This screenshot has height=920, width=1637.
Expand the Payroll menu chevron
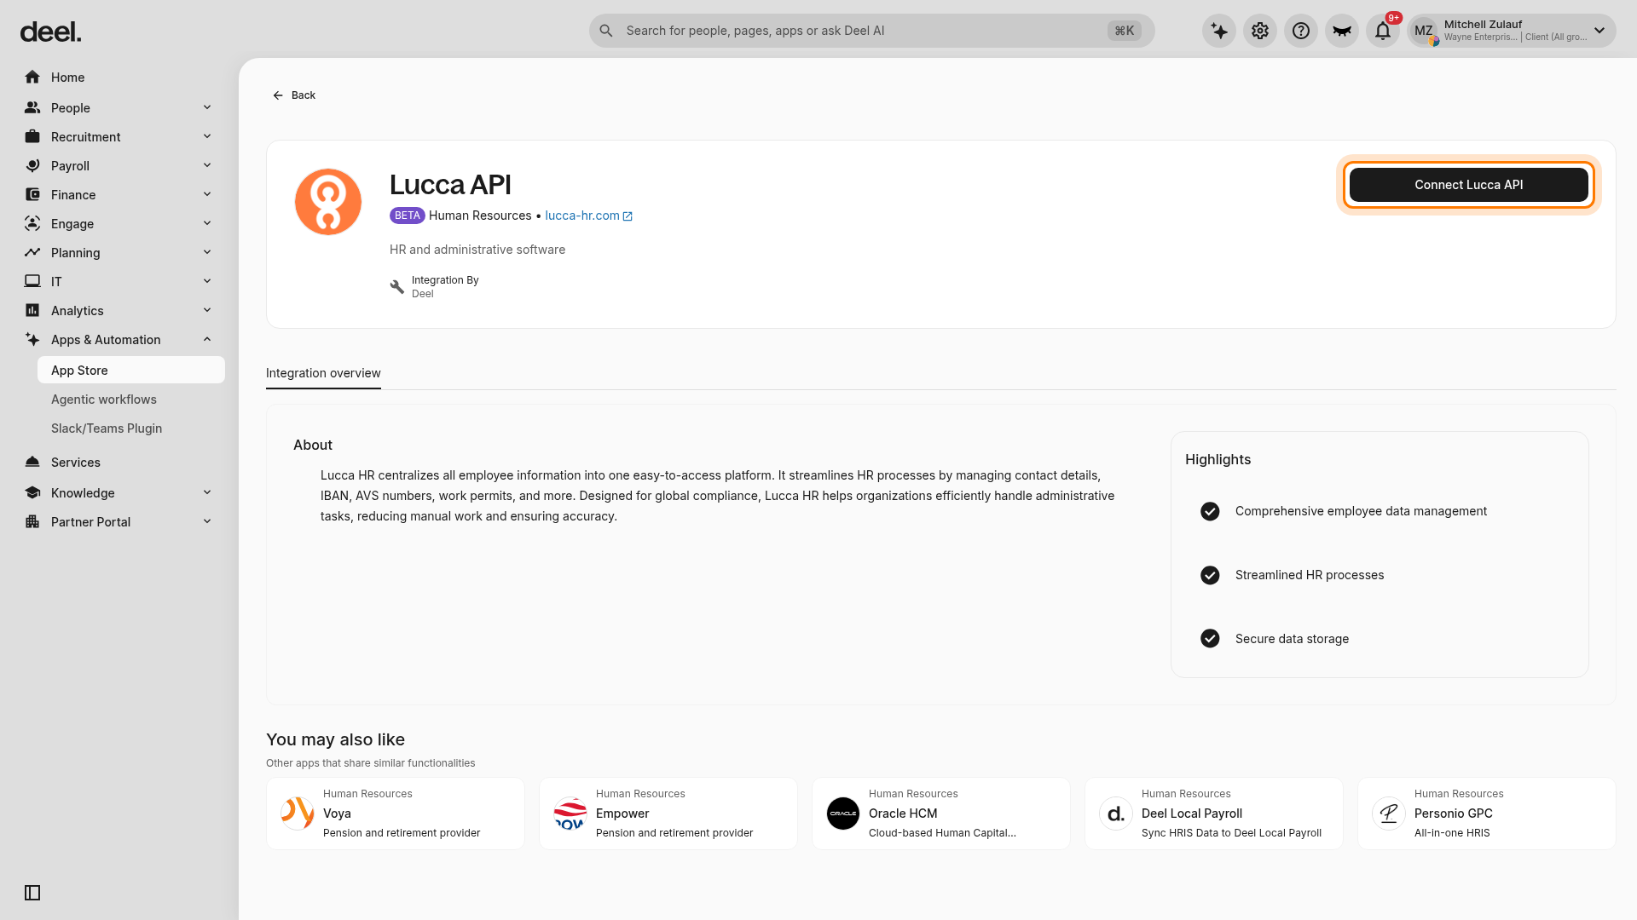[207, 165]
